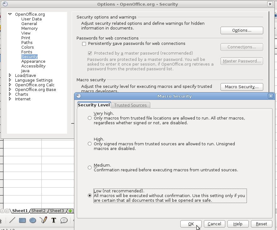Enable persistently save passwords for web connections
The height and width of the screenshot is (230, 277).
click(x=84, y=44)
